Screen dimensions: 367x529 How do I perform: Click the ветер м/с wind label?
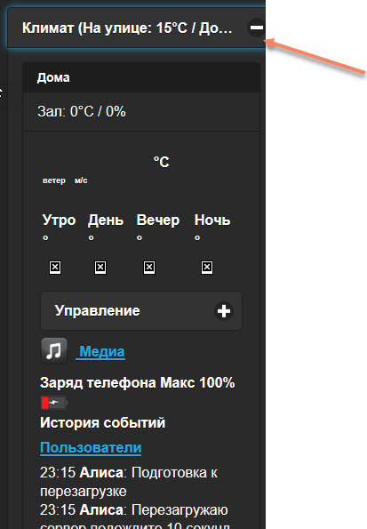(x=65, y=180)
